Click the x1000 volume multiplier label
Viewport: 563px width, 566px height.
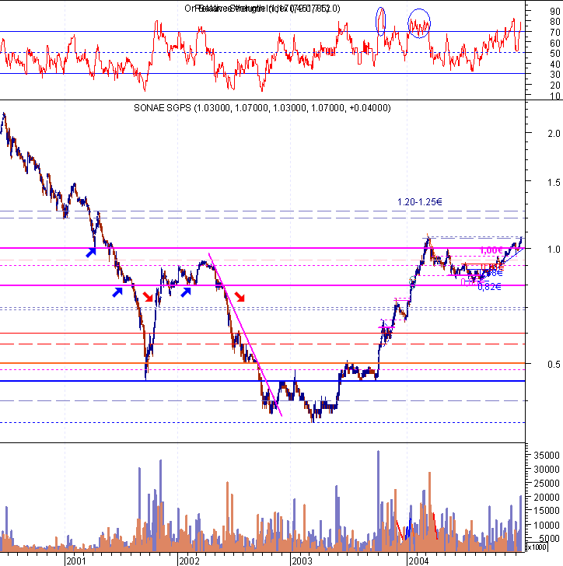537,547
